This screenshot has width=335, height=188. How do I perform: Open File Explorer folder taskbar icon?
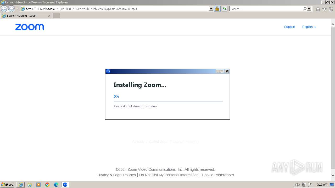(x=30, y=185)
